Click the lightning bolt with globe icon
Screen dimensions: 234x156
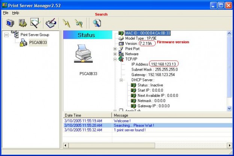click(79, 23)
